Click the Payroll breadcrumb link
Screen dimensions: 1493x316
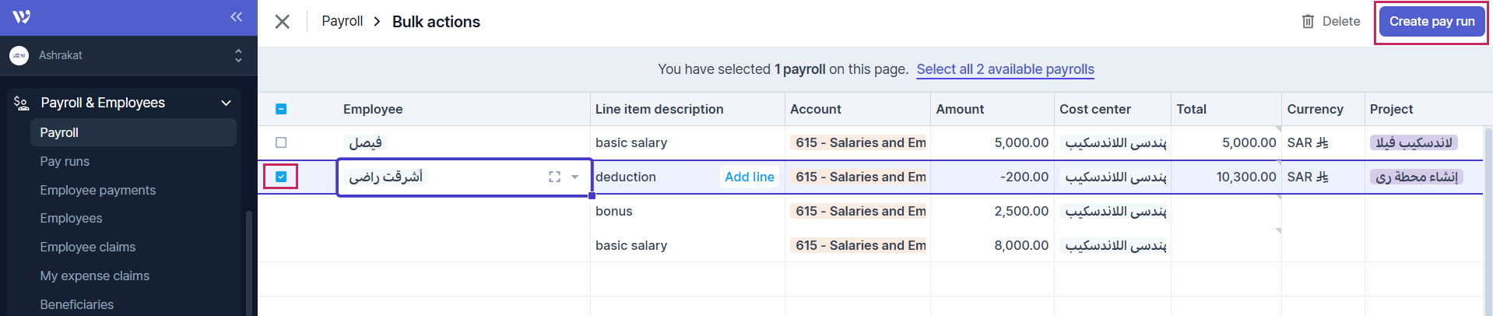(343, 21)
